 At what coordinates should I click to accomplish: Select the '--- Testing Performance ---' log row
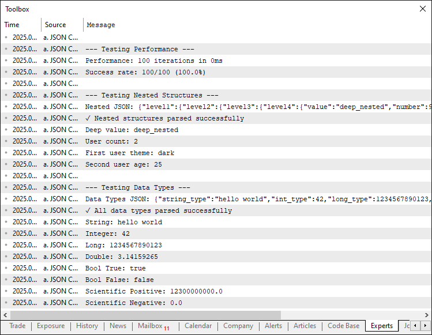click(216, 49)
